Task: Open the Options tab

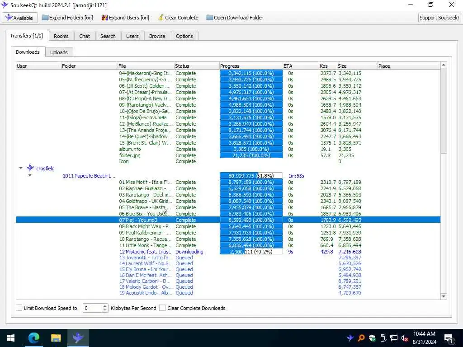Action: [184, 36]
